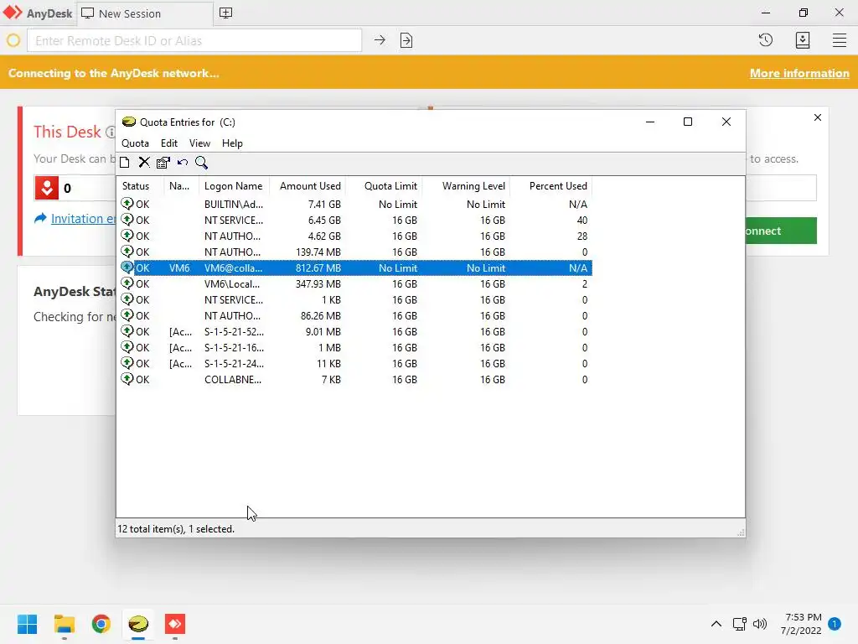858x644 pixels.
Task: Click the AnyDesk file transfer icon
Action: [406, 40]
